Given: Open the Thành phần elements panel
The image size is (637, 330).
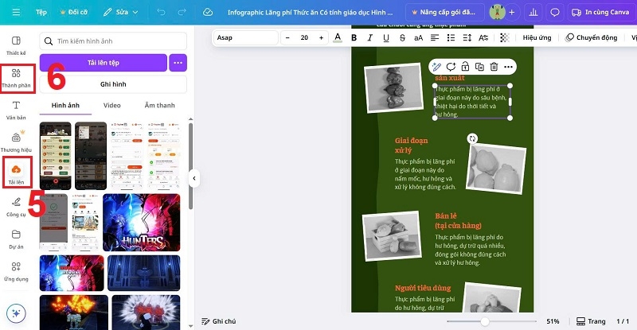Looking at the screenshot, I should 16,79.
